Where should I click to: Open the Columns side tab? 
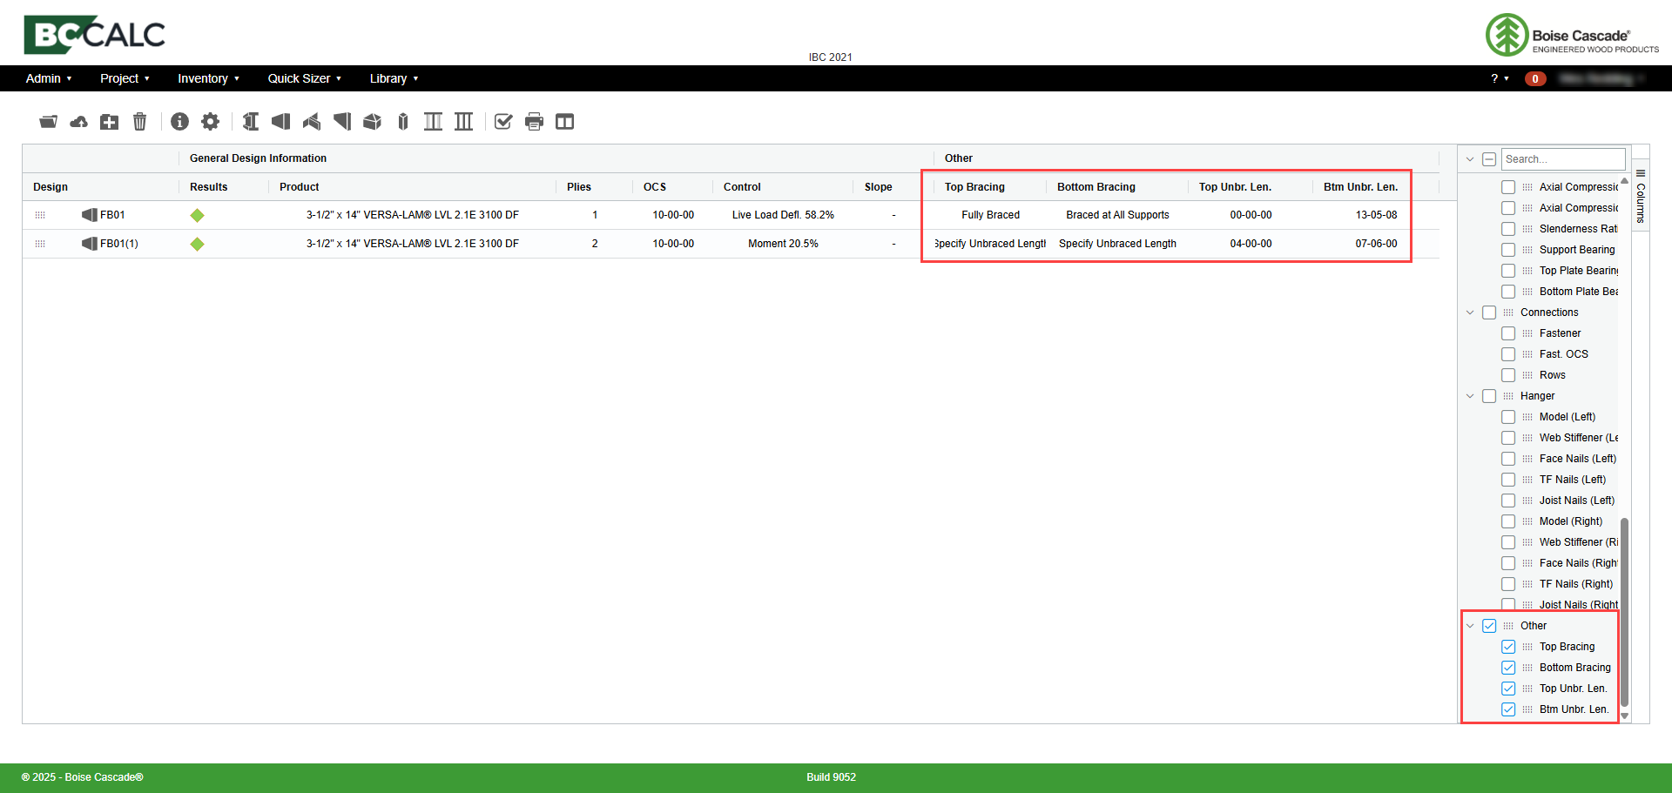click(1641, 197)
